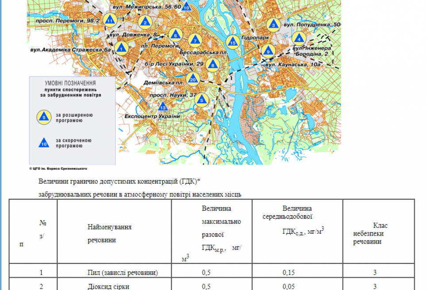The image size is (427, 290).
Task: Click the 'Діоксид сірки' table row
Action: click(x=108, y=286)
